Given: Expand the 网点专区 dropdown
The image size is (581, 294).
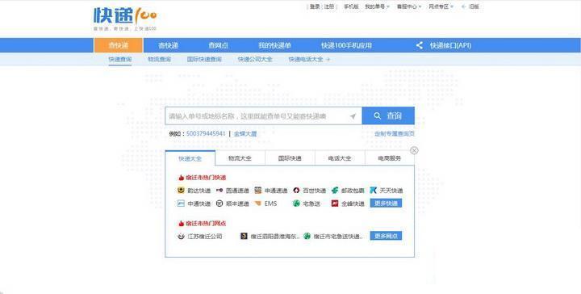Looking at the screenshot, I should click(x=441, y=6).
